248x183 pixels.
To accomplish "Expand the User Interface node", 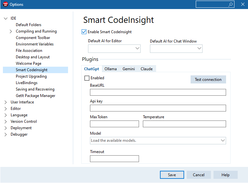I will point(6,102).
